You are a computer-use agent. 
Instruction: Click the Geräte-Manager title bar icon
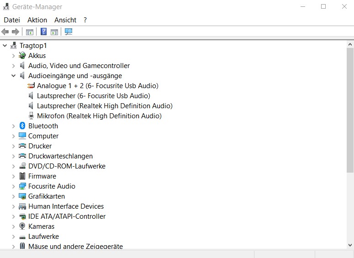point(6,6)
